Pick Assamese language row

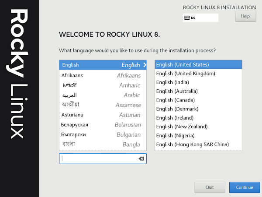click(x=103, y=105)
